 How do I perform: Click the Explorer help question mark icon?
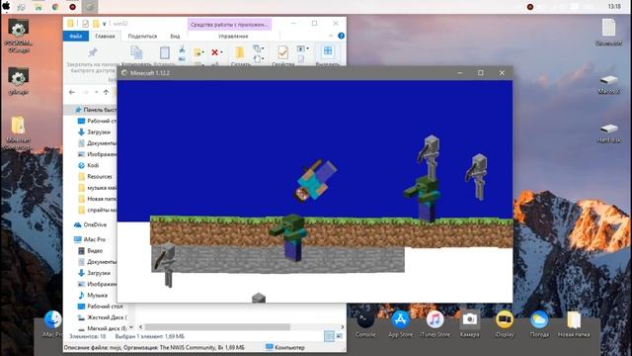click(341, 36)
